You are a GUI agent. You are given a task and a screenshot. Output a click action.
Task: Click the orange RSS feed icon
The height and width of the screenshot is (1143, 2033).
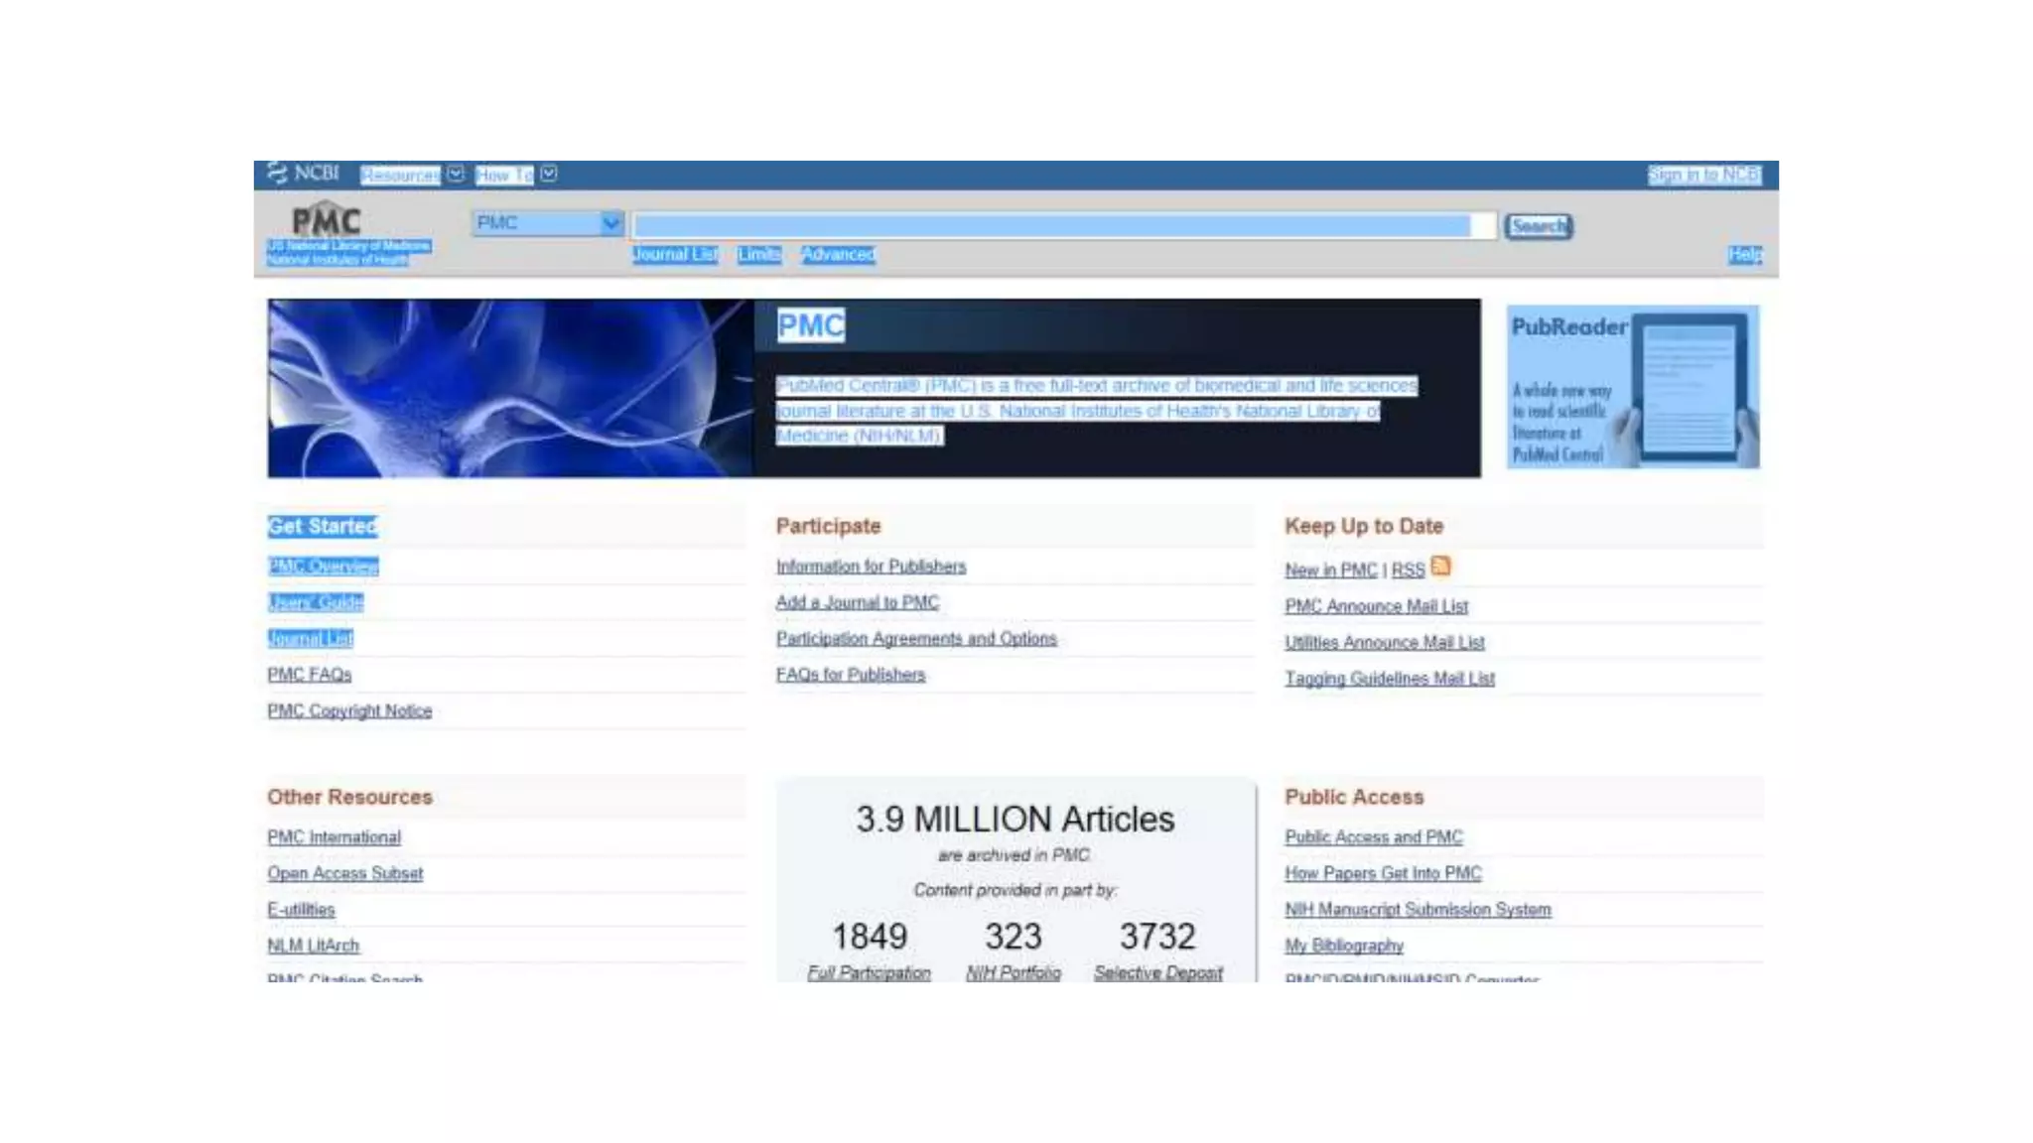click(1441, 567)
